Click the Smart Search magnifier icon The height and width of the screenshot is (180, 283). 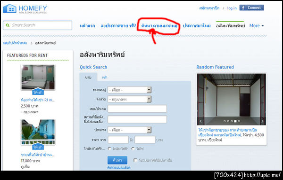8,25
